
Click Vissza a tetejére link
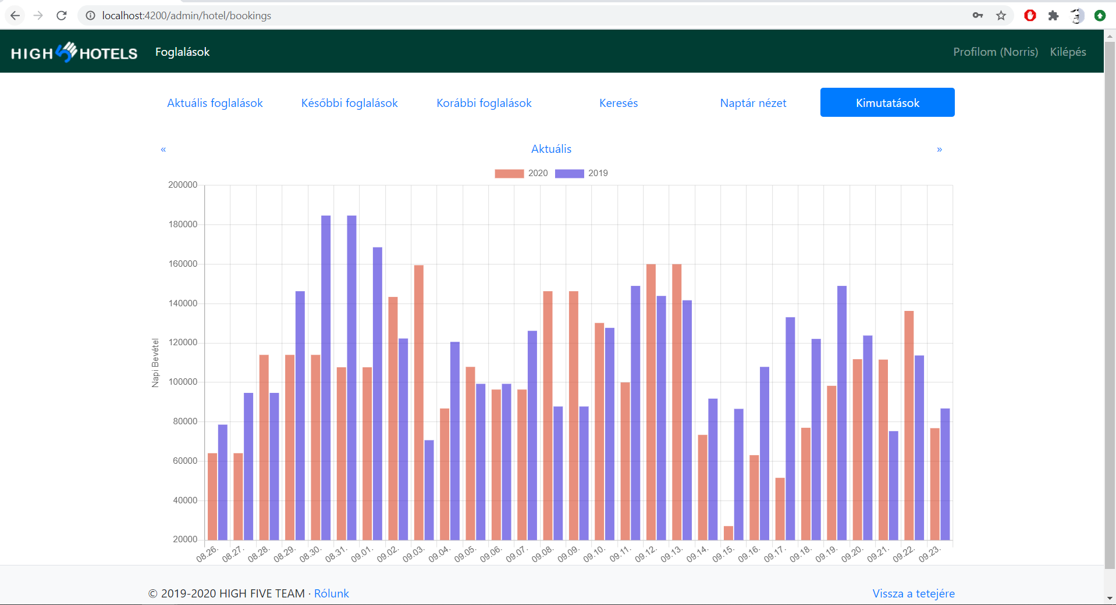[x=914, y=593]
